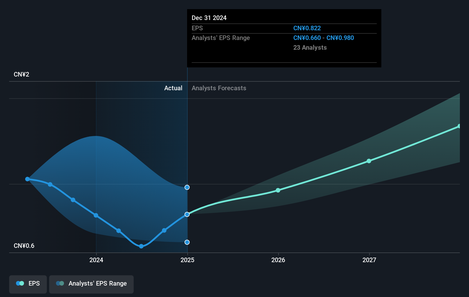Select the 2027 forecast point marker

(369, 161)
